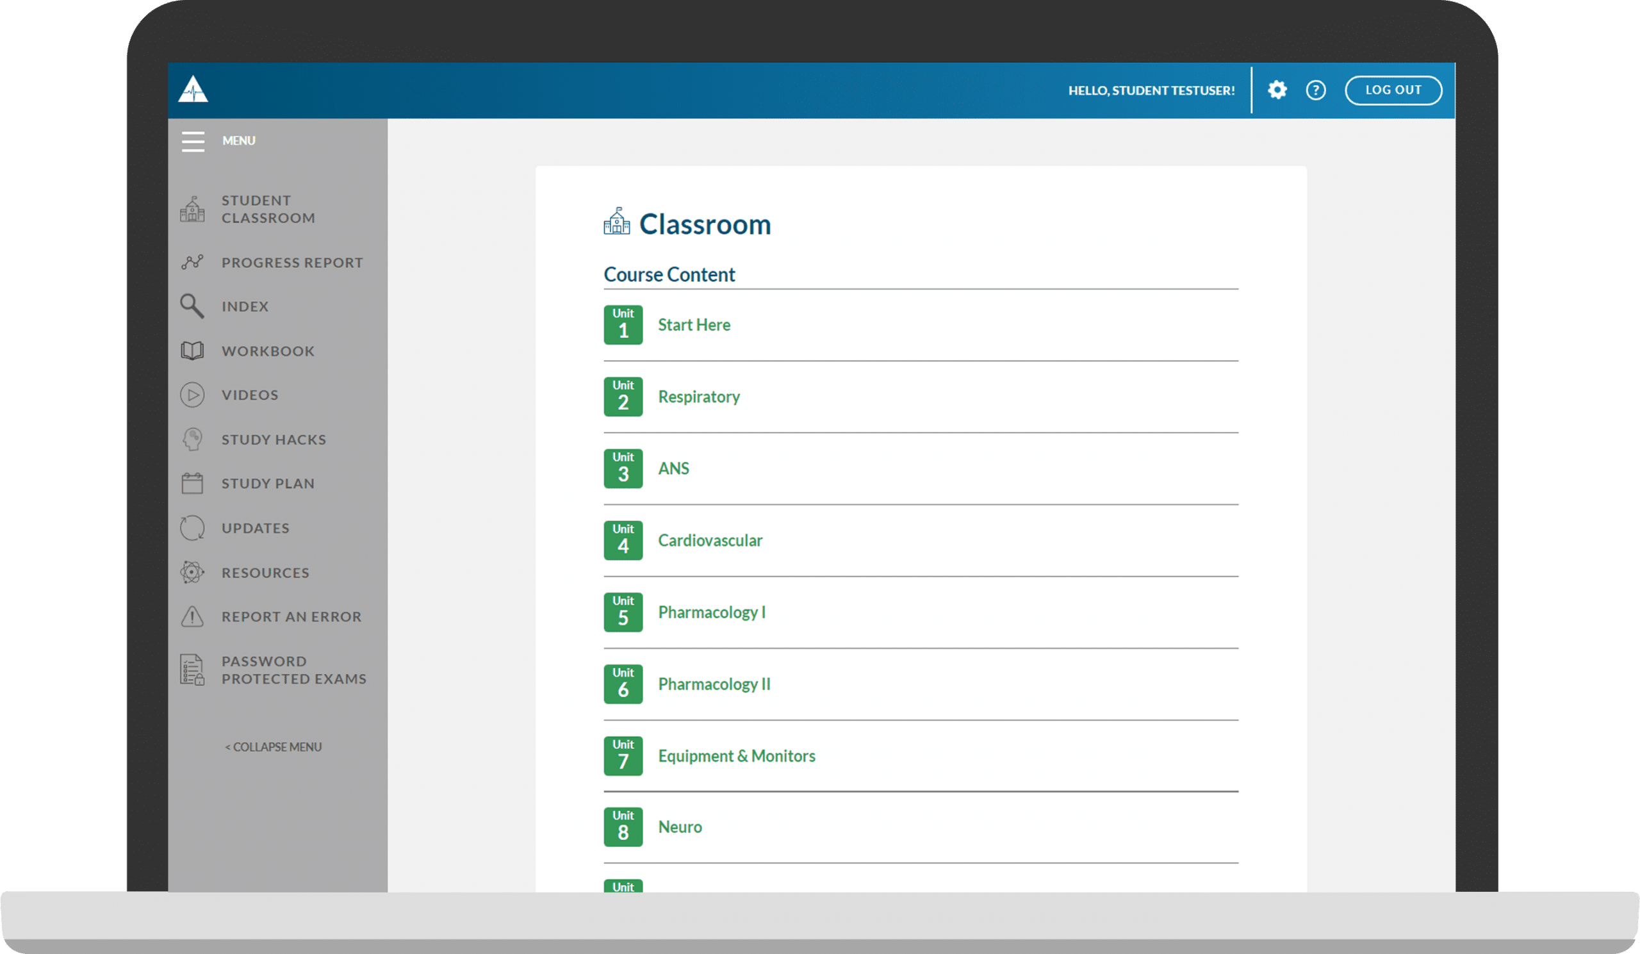
Task: Click the Hello, Student Testuser greeting
Action: (1151, 90)
